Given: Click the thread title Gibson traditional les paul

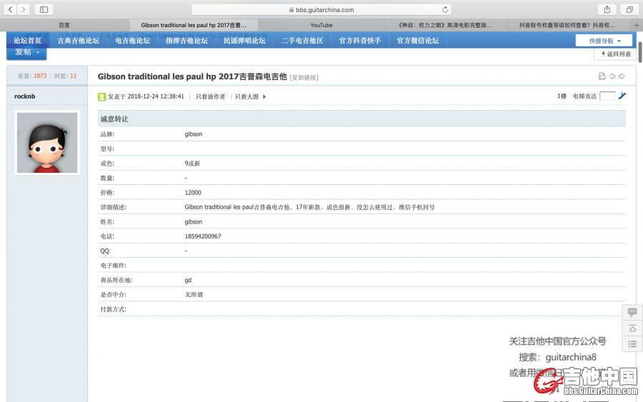Looking at the screenshot, I should [192, 76].
